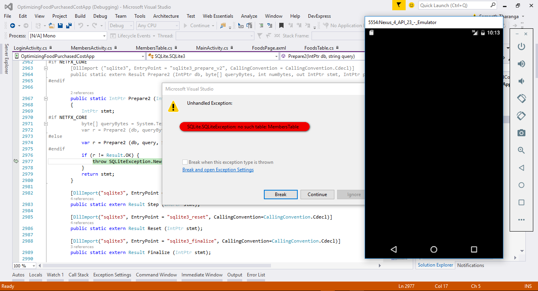
Task: Open the notifications filter flag icon
Action: [399, 5]
